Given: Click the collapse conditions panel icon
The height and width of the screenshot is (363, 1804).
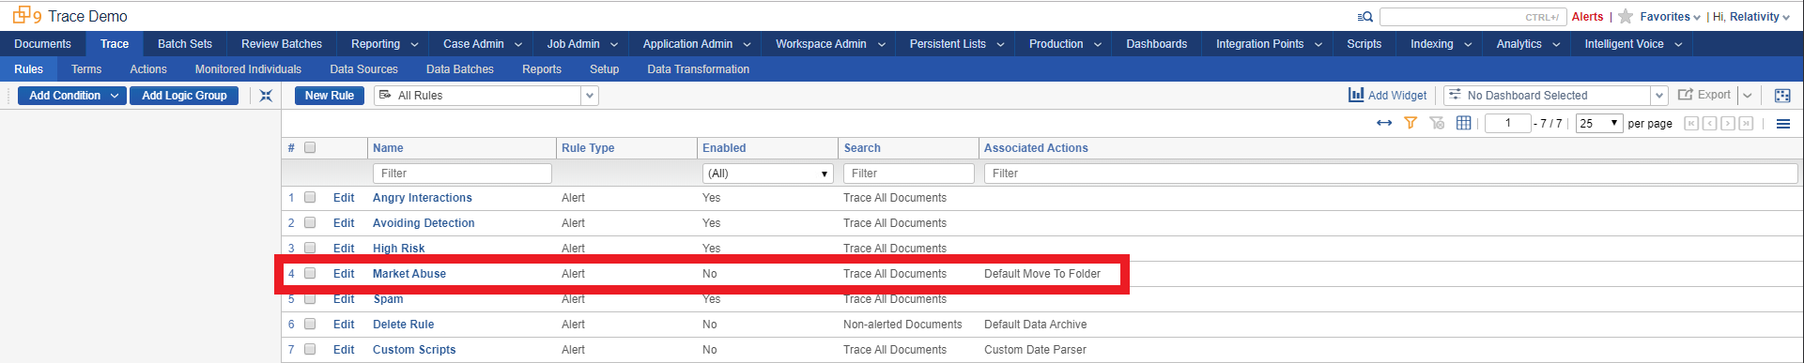Looking at the screenshot, I should [266, 96].
